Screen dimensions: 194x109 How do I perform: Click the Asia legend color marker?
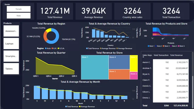coord(46,48)
